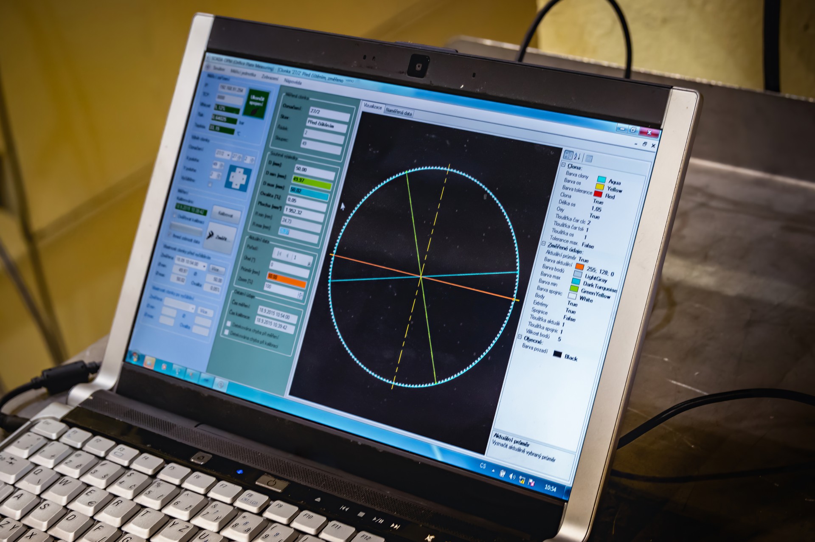Click first-record navigation arrow in Pořadí
This screenshot has width=815, height=542.
point(279,254)
